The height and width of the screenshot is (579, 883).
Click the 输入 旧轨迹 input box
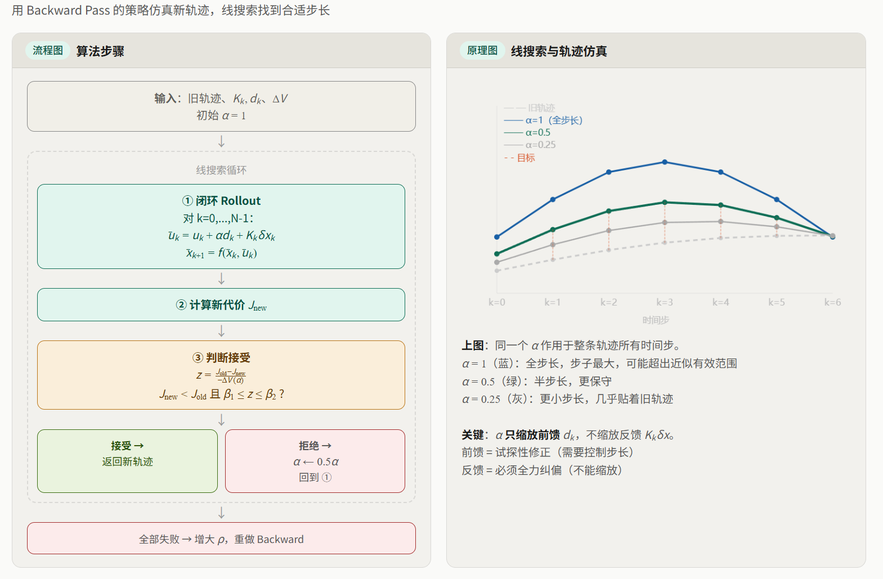click(x=221, y=106)
